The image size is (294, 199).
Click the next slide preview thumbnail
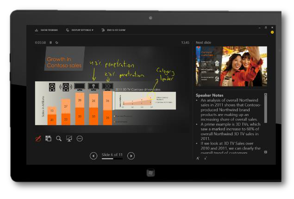point(231,66)
